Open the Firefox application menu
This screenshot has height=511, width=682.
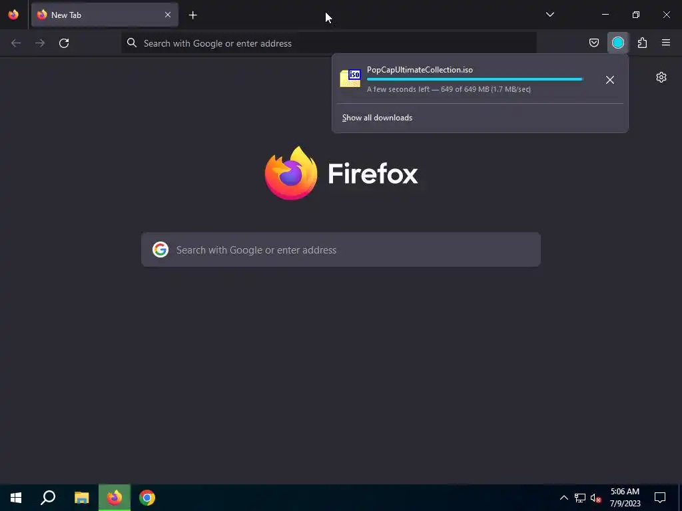[666, 43]
